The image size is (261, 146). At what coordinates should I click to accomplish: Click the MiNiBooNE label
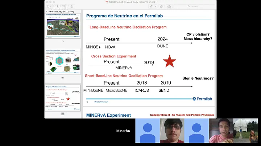[93, 90]
